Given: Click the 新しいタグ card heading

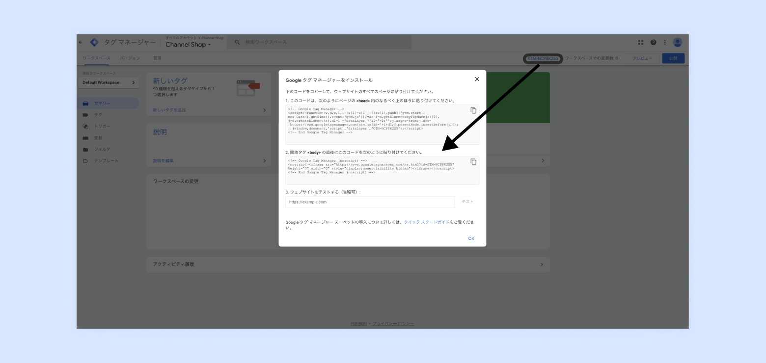Looking at the screenshot, I should click(x=170, y=80).
